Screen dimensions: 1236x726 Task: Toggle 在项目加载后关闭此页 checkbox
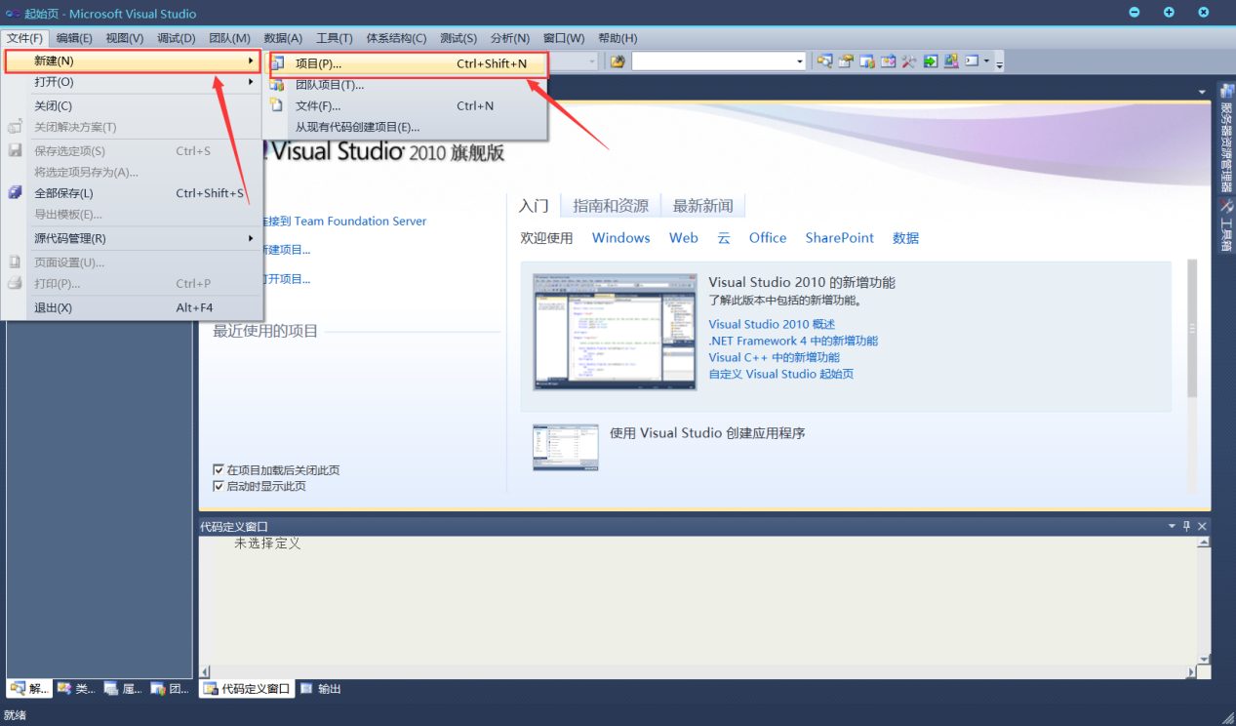point(219,470)
